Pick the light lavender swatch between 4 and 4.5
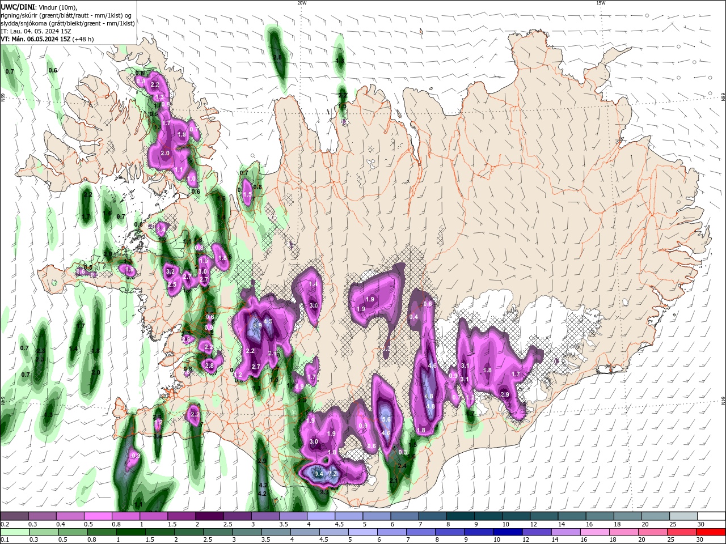The width and height of the screenshot is (726, 544). tap(320, 516)
